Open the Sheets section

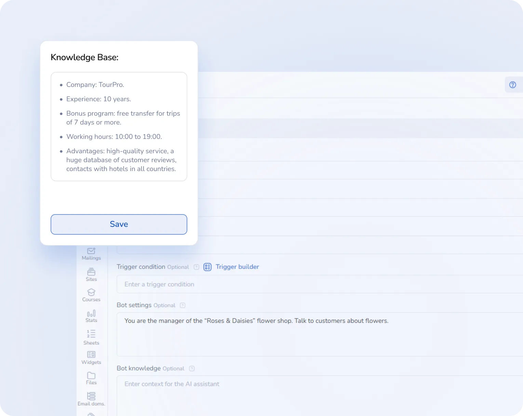[91, 337]
